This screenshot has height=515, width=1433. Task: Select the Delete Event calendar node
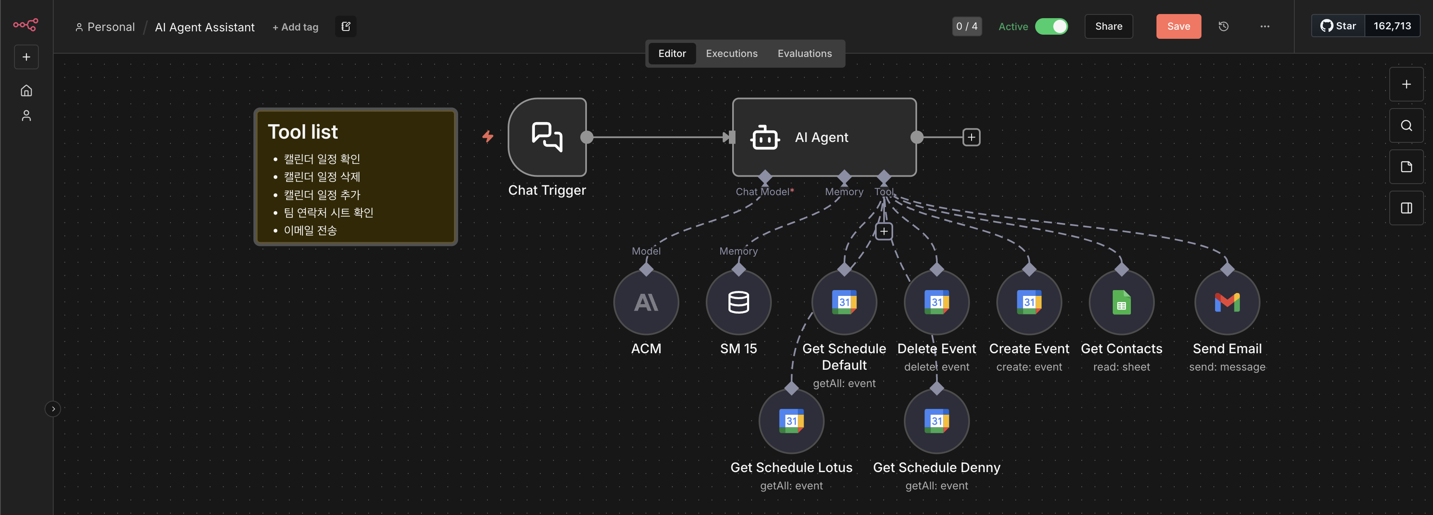(937, 302)
